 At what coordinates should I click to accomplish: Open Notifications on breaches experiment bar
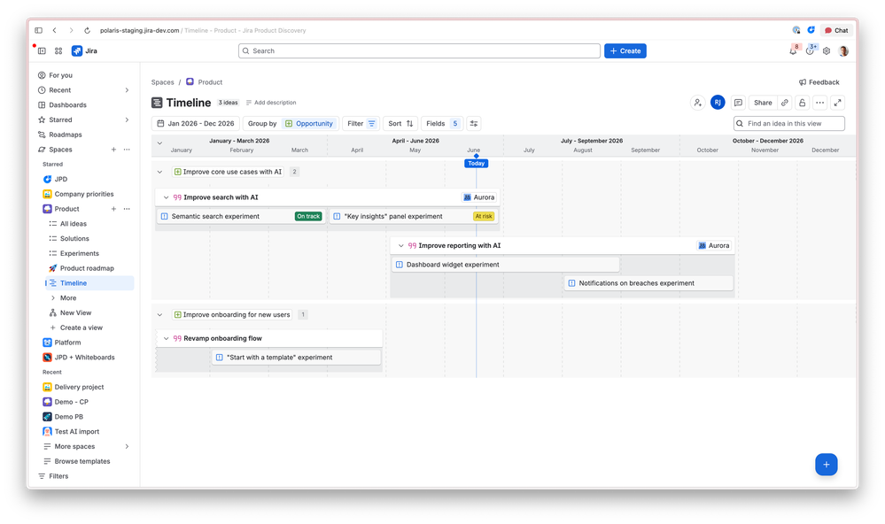click(x=648, y=283)
